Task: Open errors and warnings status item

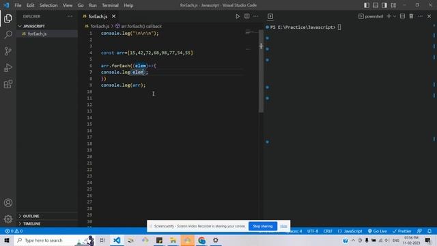Action: [x=14, y=231]
